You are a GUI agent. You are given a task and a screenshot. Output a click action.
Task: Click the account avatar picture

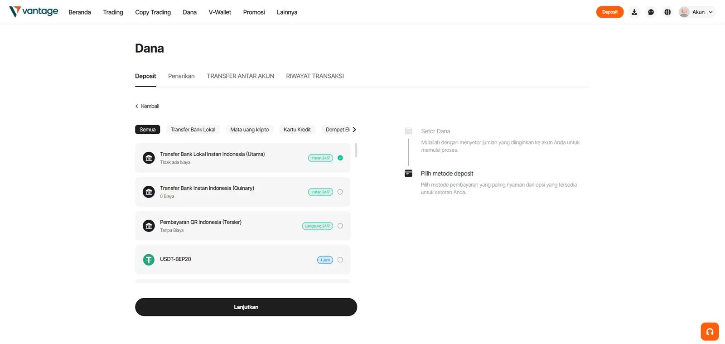coord(684,12)
